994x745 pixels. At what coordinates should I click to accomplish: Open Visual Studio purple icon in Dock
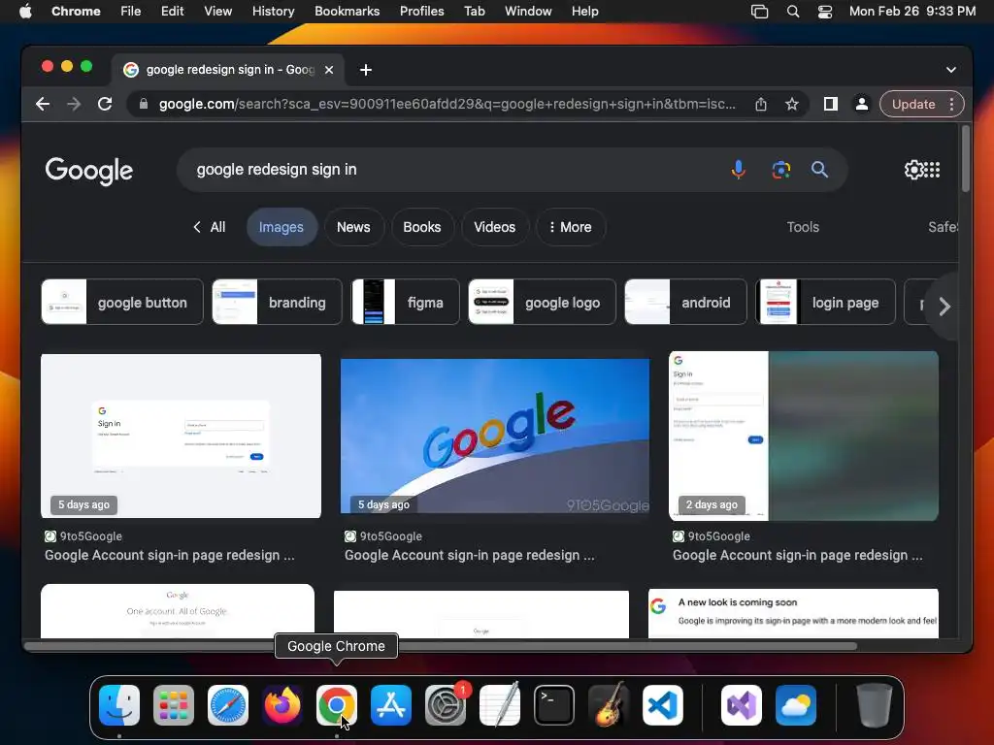point(741,705)
